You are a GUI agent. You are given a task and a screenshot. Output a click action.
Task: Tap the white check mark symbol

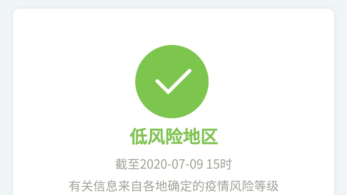[173, 81]
